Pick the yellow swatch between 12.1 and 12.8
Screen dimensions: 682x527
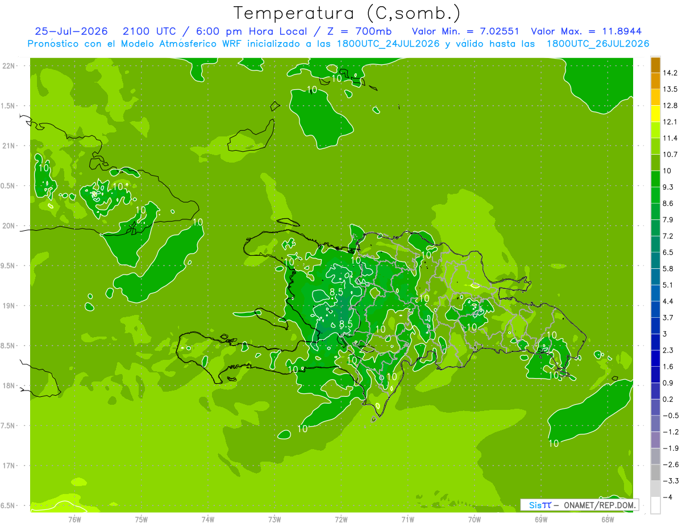pos(655,114)
